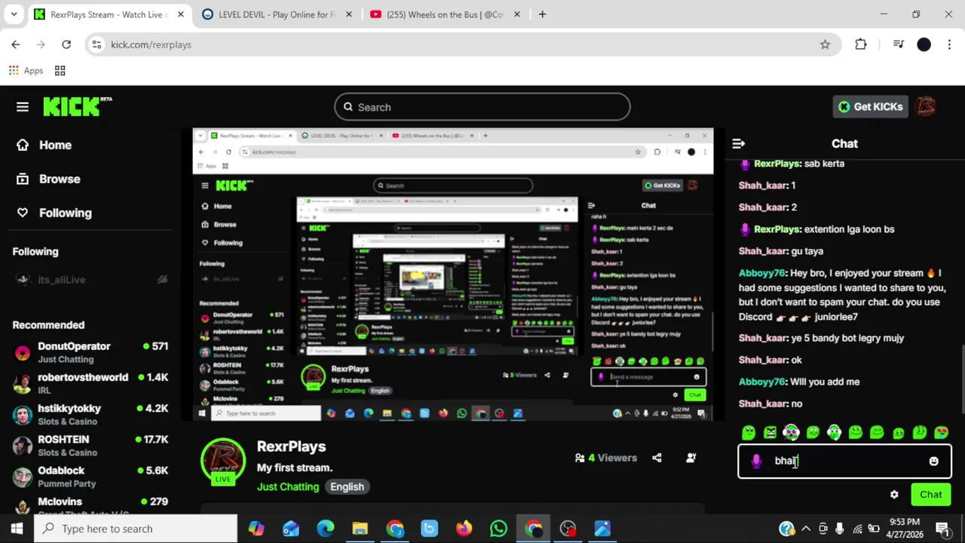Click the English language tag
The image size is (965, 543).
click(347, 486)
